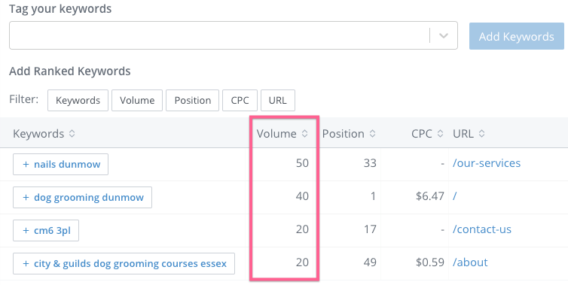Click the Add Keywords button
This screenshot has width=568, height=285.
click(x=517, y=36)
